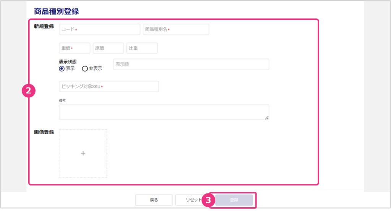The image size is (391, 211).
Task: Grab the 備考 textarea resize handle
Action: coord(267,118)
